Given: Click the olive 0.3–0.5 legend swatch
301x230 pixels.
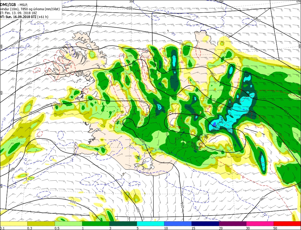Looking at the screenshot, I should coord(41,224).
